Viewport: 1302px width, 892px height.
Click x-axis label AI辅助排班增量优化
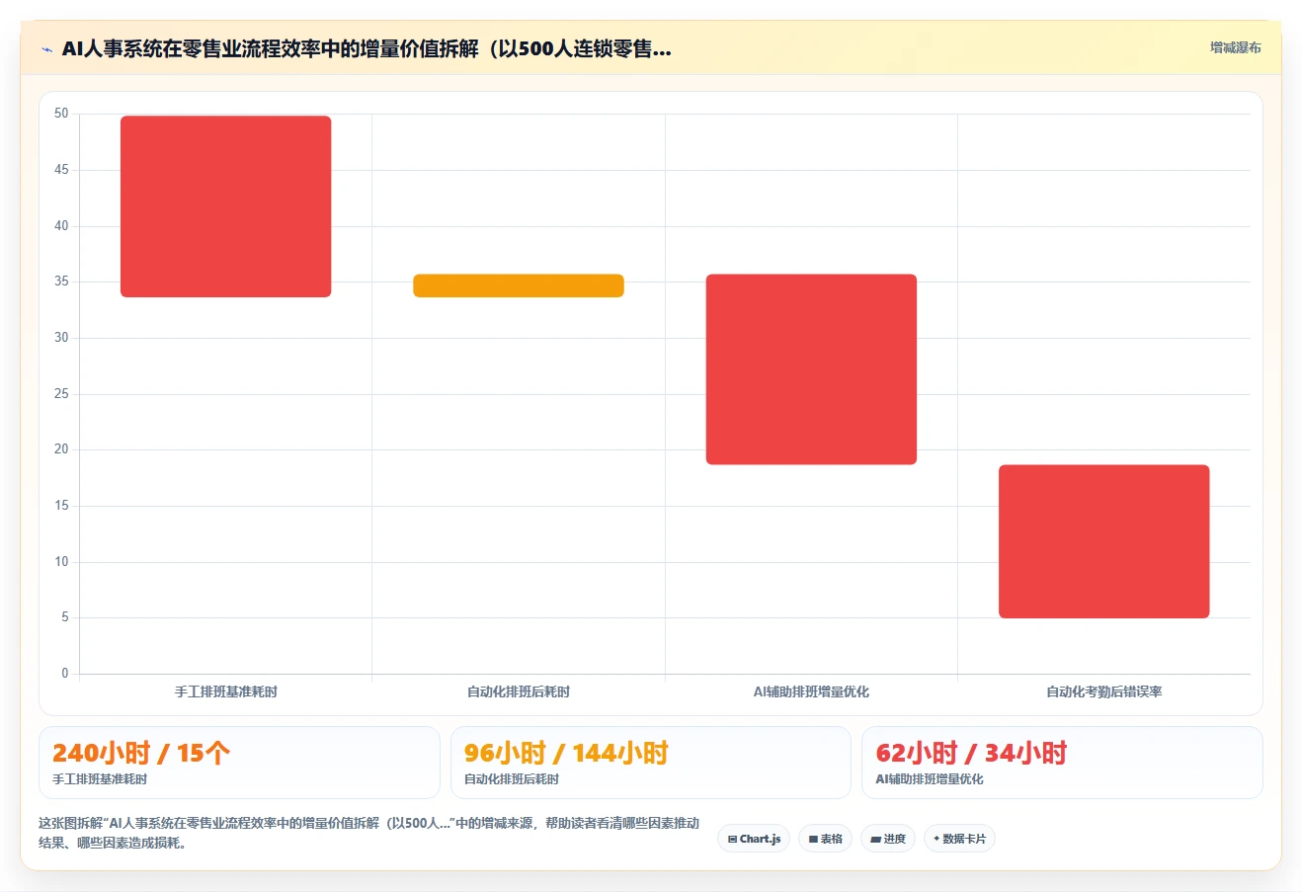(x=811, y=691)
